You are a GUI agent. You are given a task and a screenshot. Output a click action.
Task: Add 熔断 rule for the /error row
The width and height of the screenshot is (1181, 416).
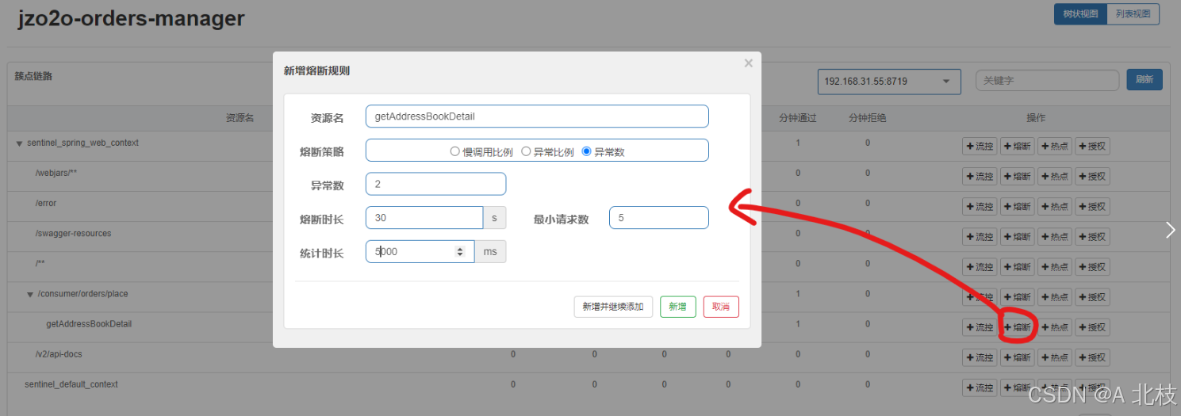click(1017, 206)
